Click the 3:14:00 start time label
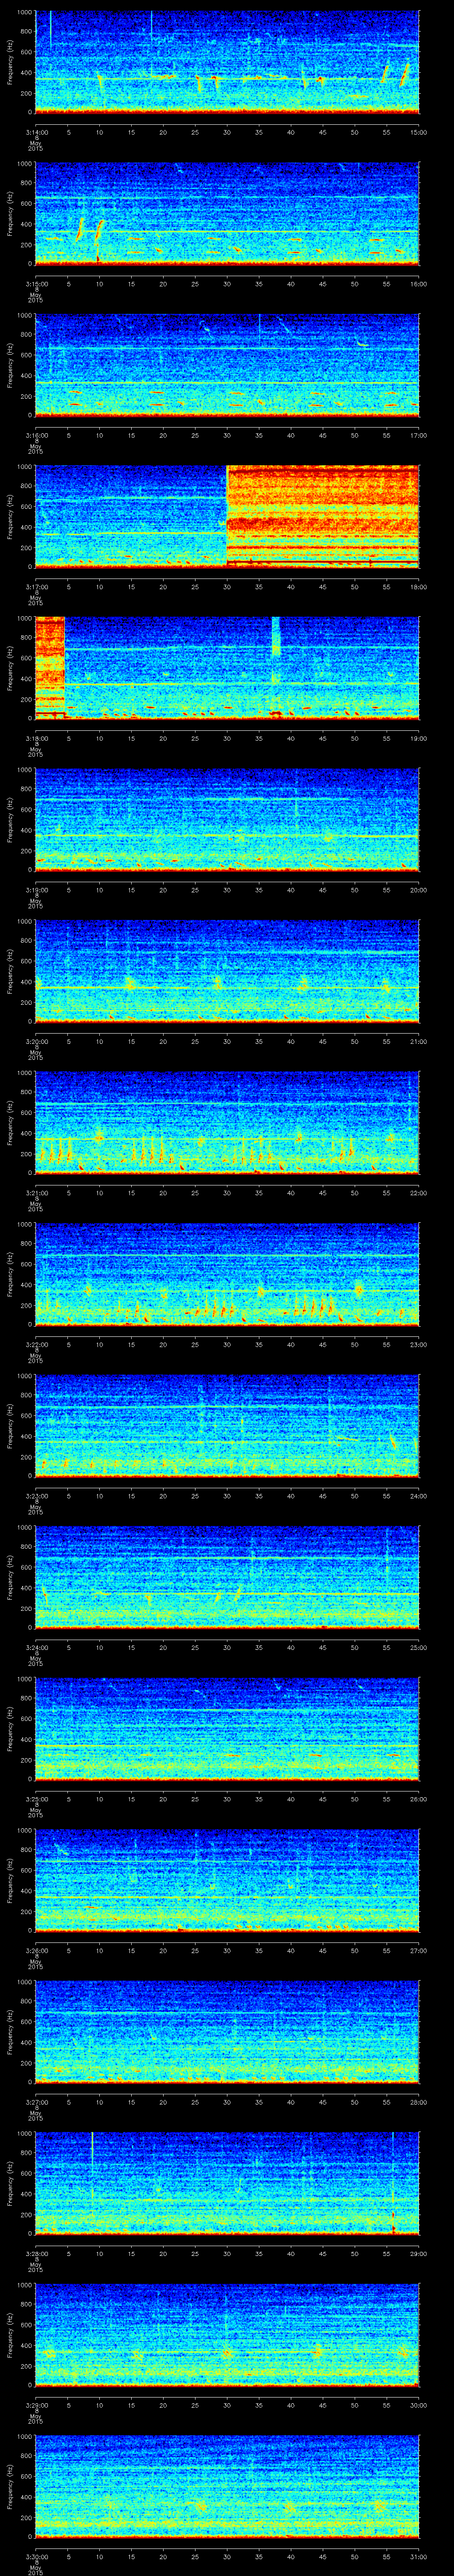This screenshot has height=2576, width=454. 36,132
